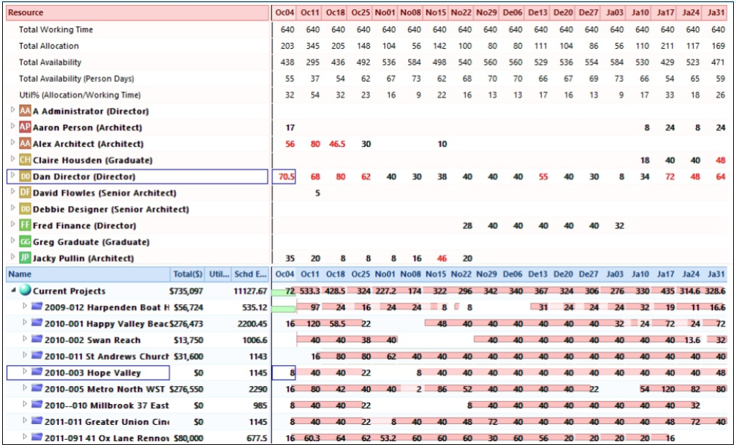Click Alex Architect's AA avatar icon
This screenshot has width=736, height=447.
pos(25,143)
